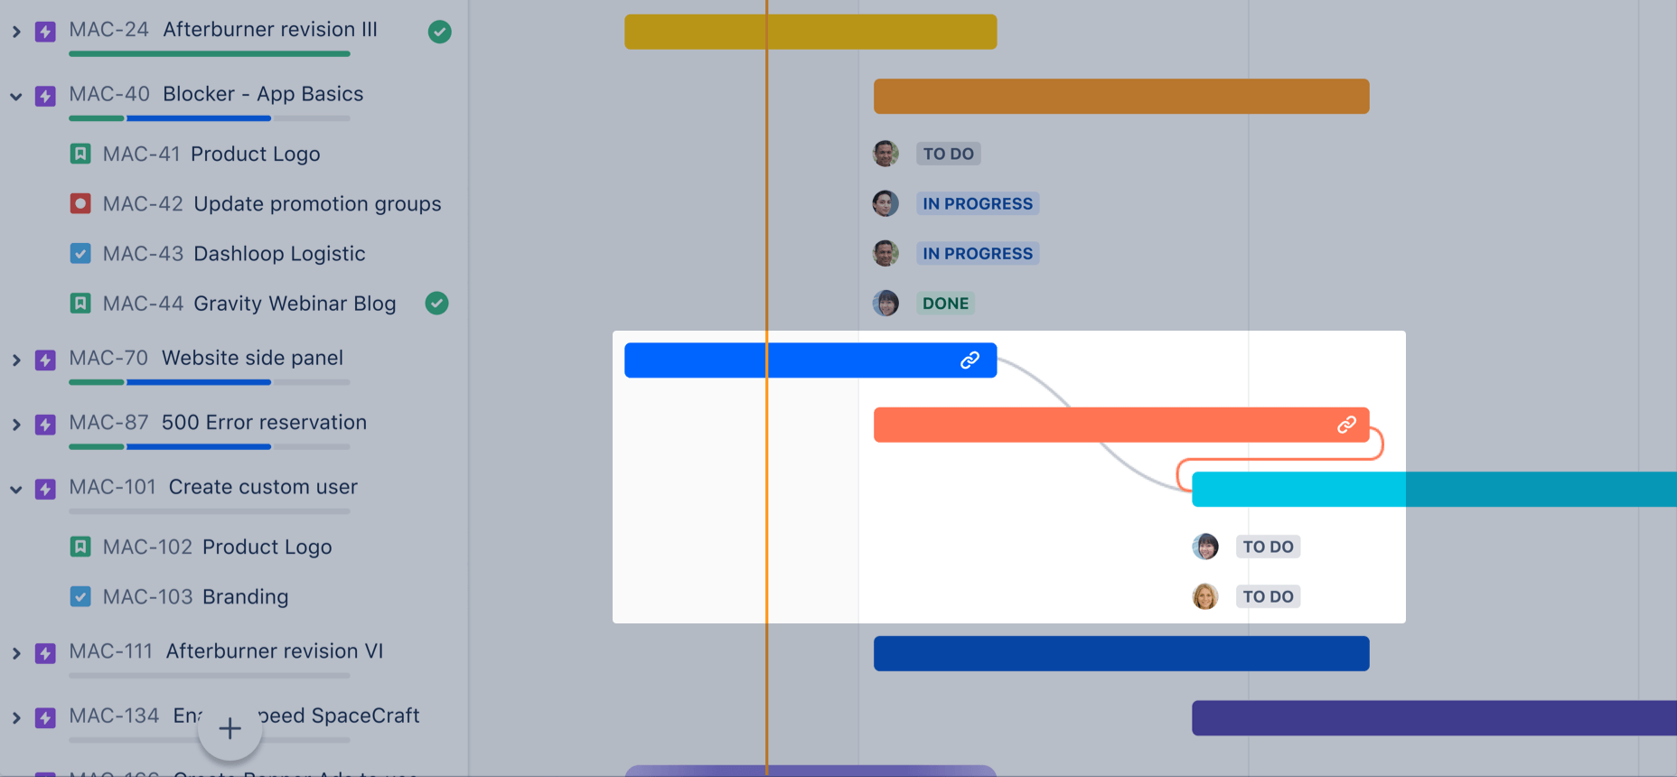Viewport: 1677px width, 777px height.
Task: Click the dependency link icon on the blue bar
Action: [970, 360]
